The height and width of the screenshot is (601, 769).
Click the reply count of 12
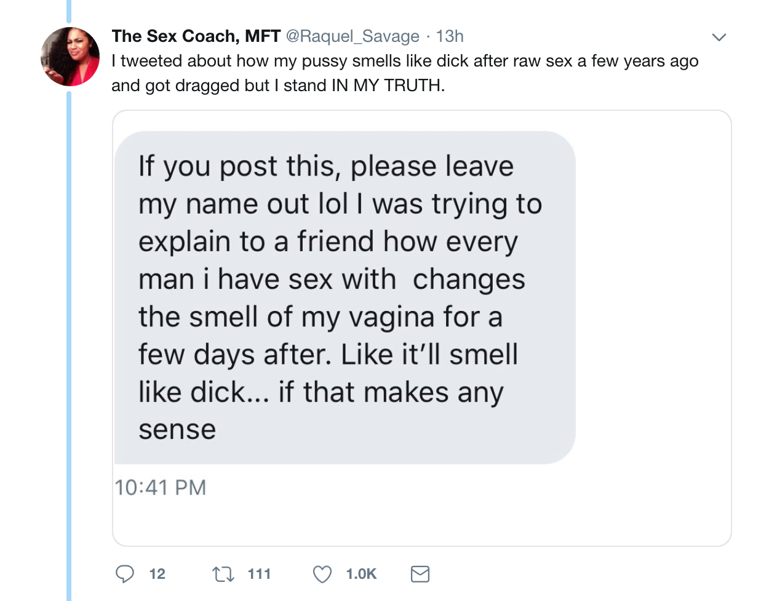[157, 574]
